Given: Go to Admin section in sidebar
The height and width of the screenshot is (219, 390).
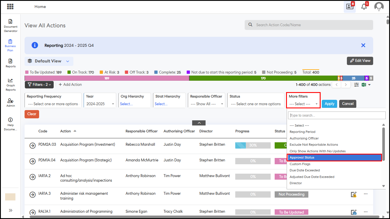Looking at the screenshot, I should pyautogui.click(x=11, y=103).
